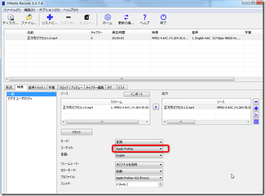Expand the フレームレート dropdown
Viewport: 265px width, 196px height.
139,165
